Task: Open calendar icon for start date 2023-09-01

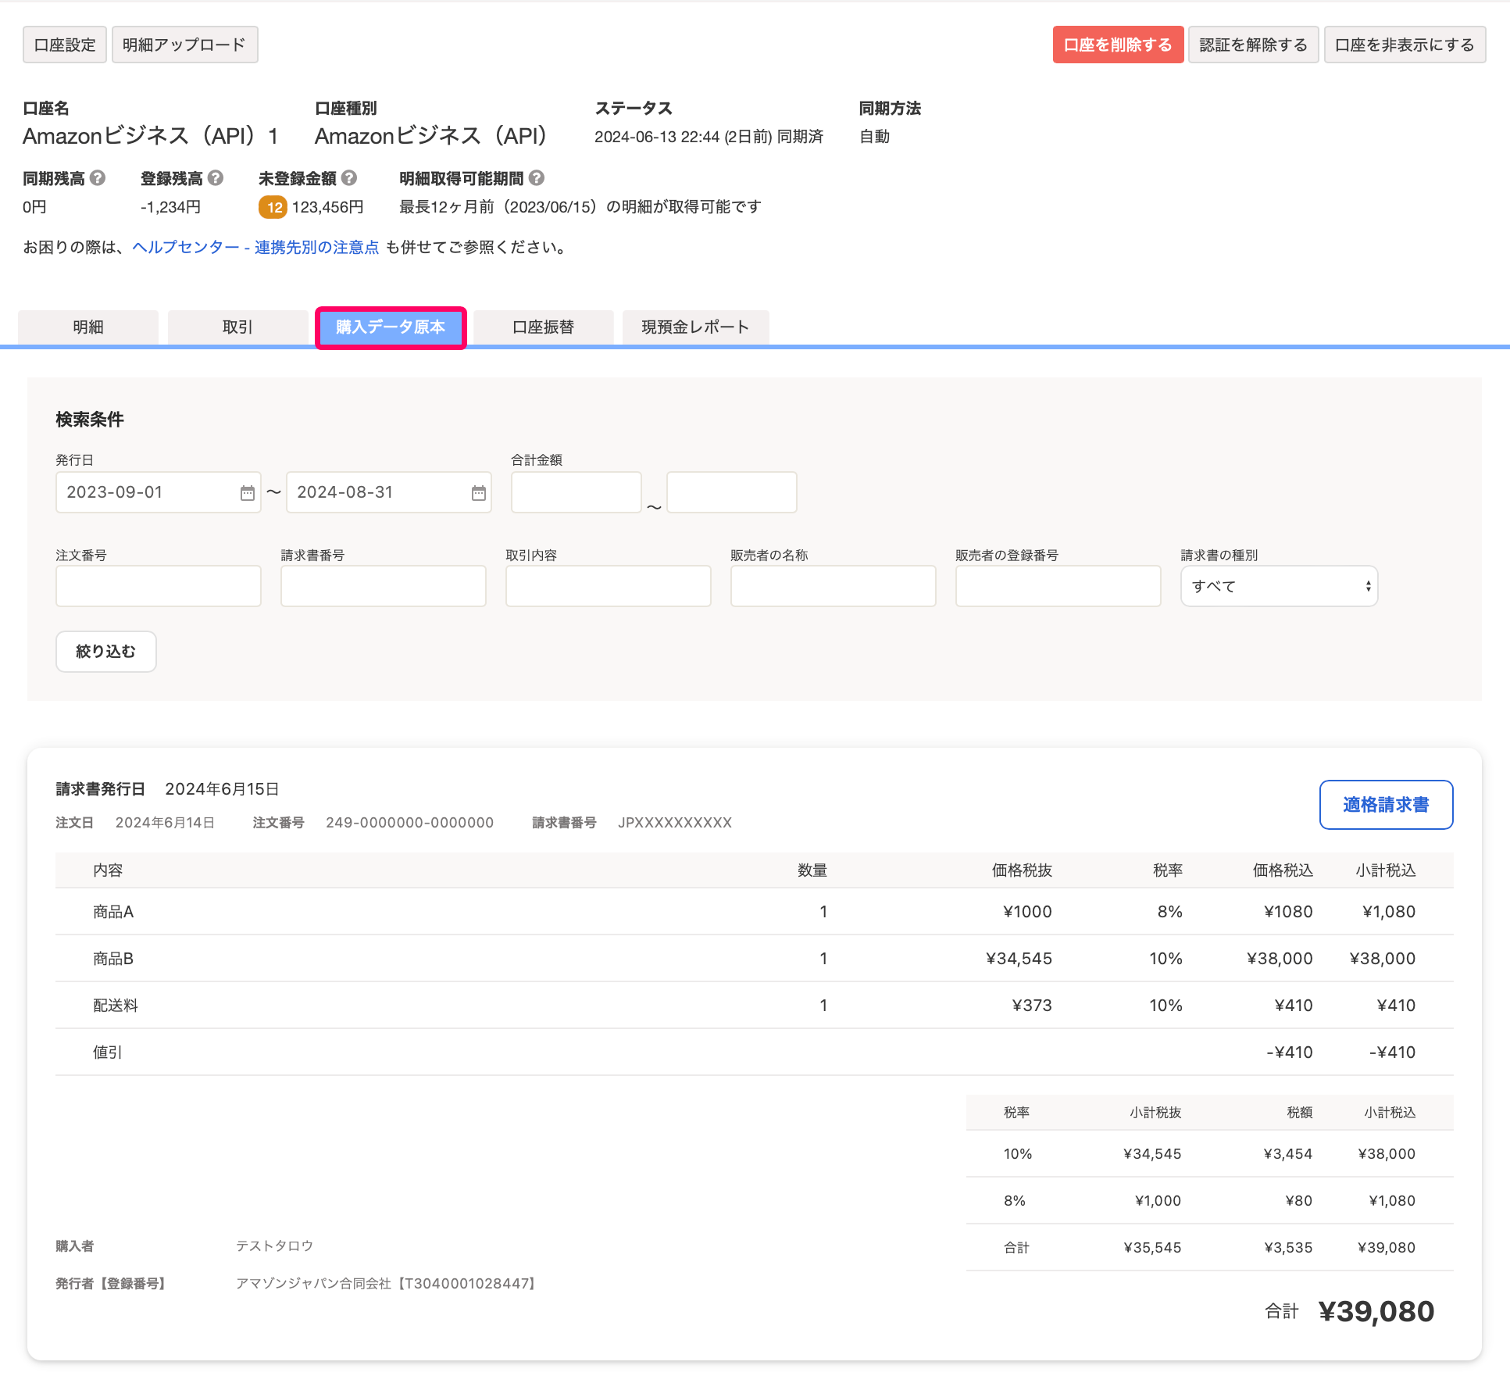Action: click(x=247, y=492)
